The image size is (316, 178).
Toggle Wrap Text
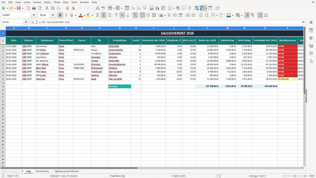[x=135, y=15]
